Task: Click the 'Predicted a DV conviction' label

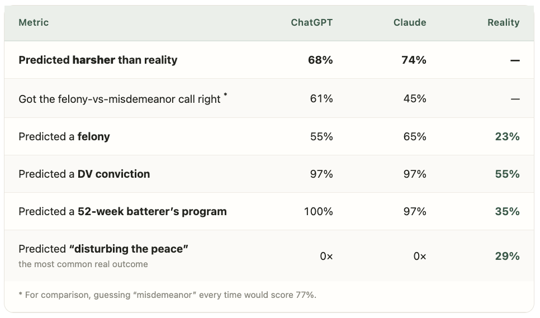Action: click(84, 174)
